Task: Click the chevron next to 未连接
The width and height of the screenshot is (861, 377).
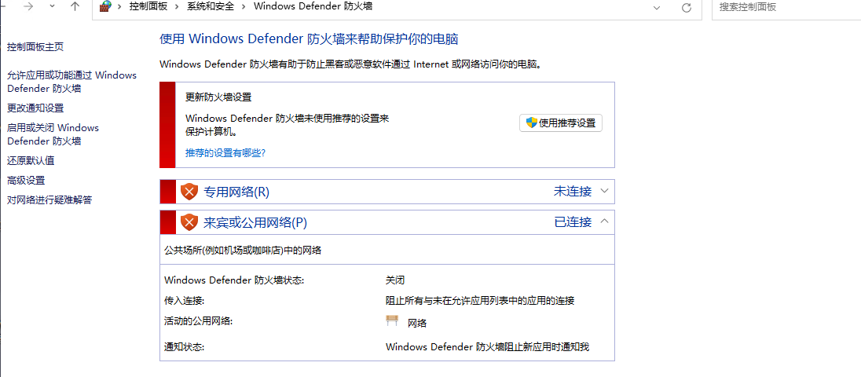Action: click(605, 192)
